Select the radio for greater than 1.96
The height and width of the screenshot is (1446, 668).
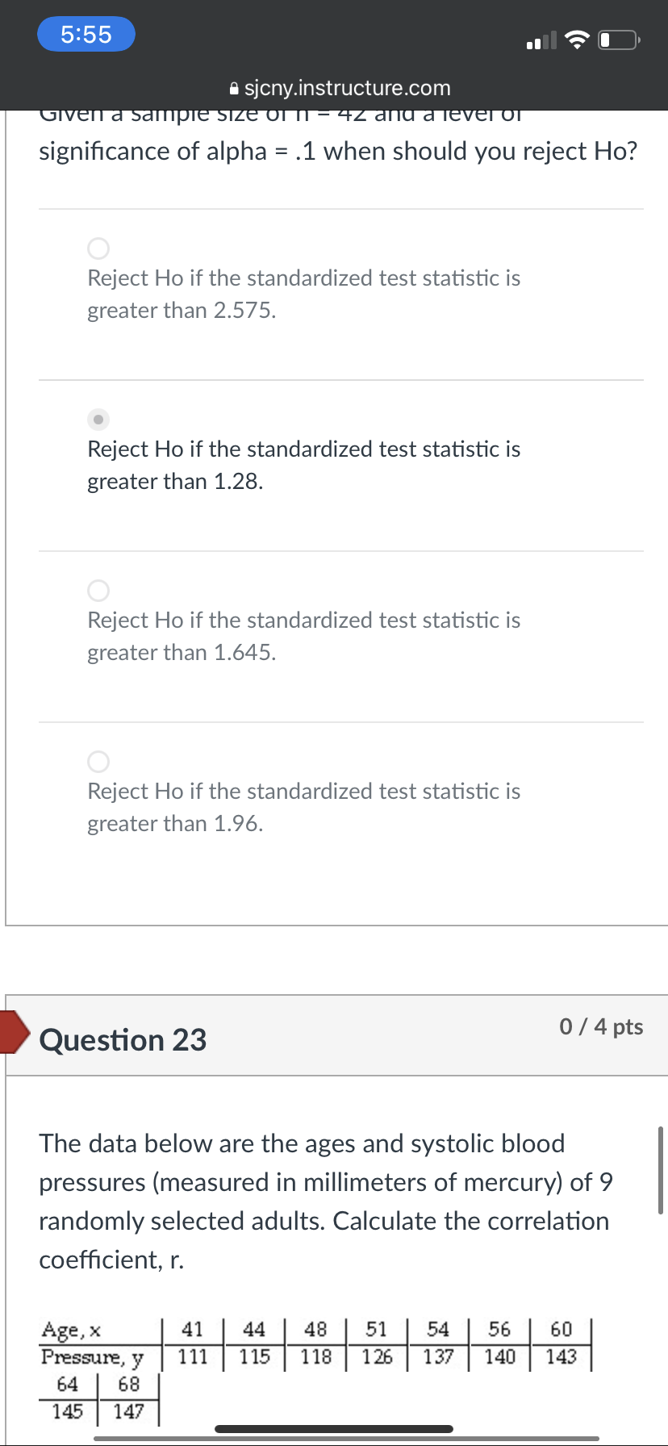pos(98,762)
